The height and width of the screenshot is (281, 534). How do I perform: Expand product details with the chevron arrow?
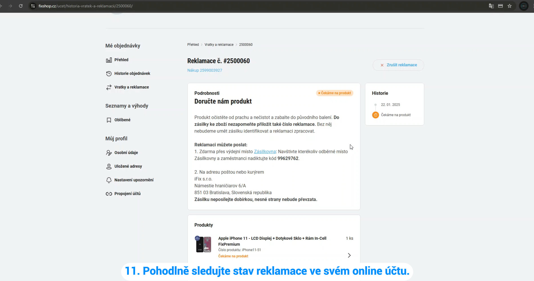[x=349, y=255]
